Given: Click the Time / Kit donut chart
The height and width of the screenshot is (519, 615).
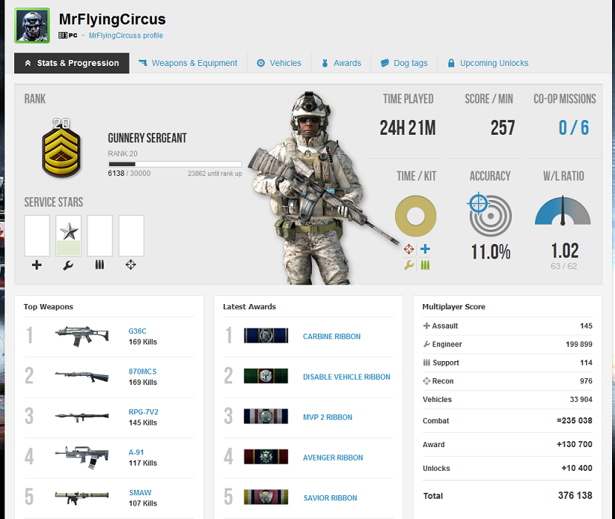Looking at the screenshot, I should [416, 216].
